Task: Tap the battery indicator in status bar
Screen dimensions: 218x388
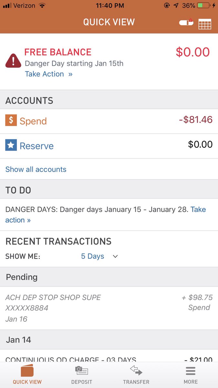Action: pyautogui.click(x=204, y=5)
